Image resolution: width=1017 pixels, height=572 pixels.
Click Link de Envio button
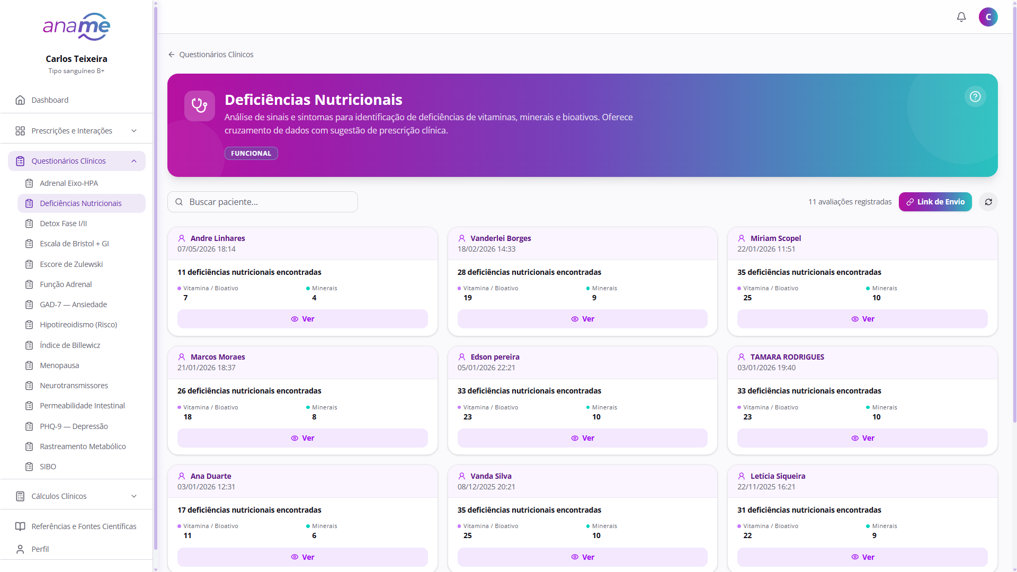click(x=935, y=202)
